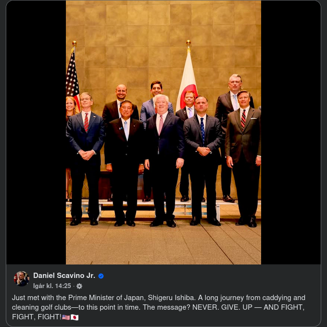The height and width of the screenshot is (327, 327).
Task: Open Daniel Scavino Jr. profile avatar
Action: (x=22, y=279)
